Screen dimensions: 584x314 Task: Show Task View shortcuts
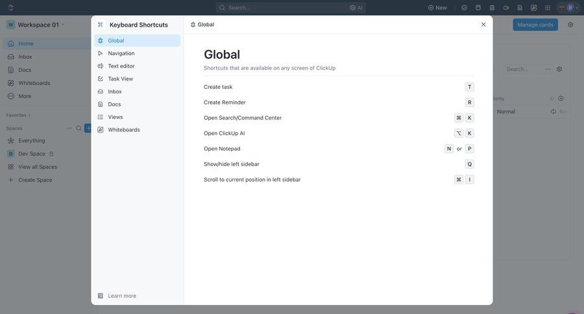(120, 79)
